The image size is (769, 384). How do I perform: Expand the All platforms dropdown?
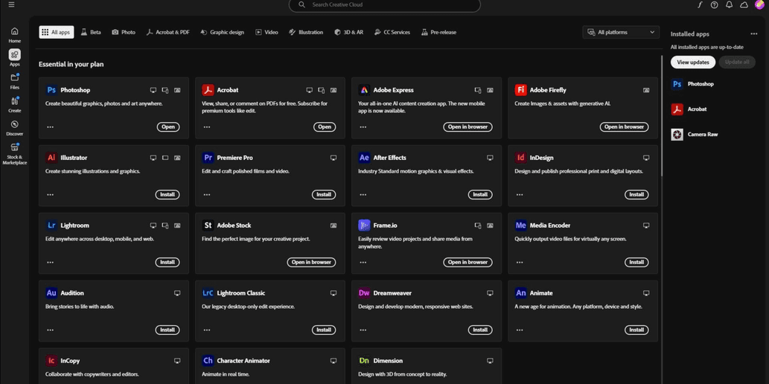(621, 32)
